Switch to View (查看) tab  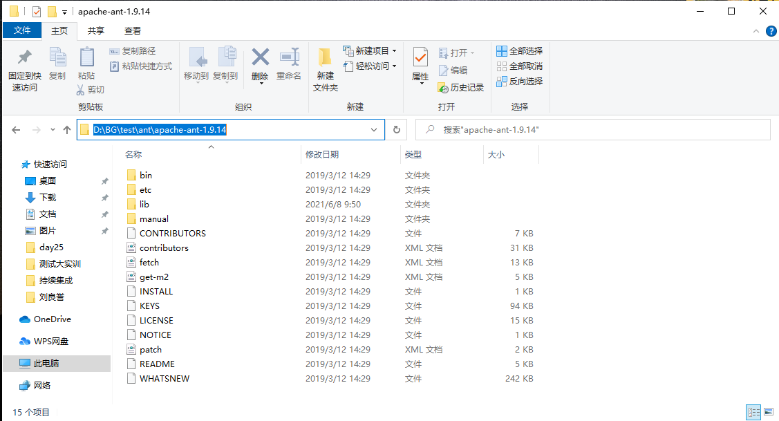[x=133, y=31]
